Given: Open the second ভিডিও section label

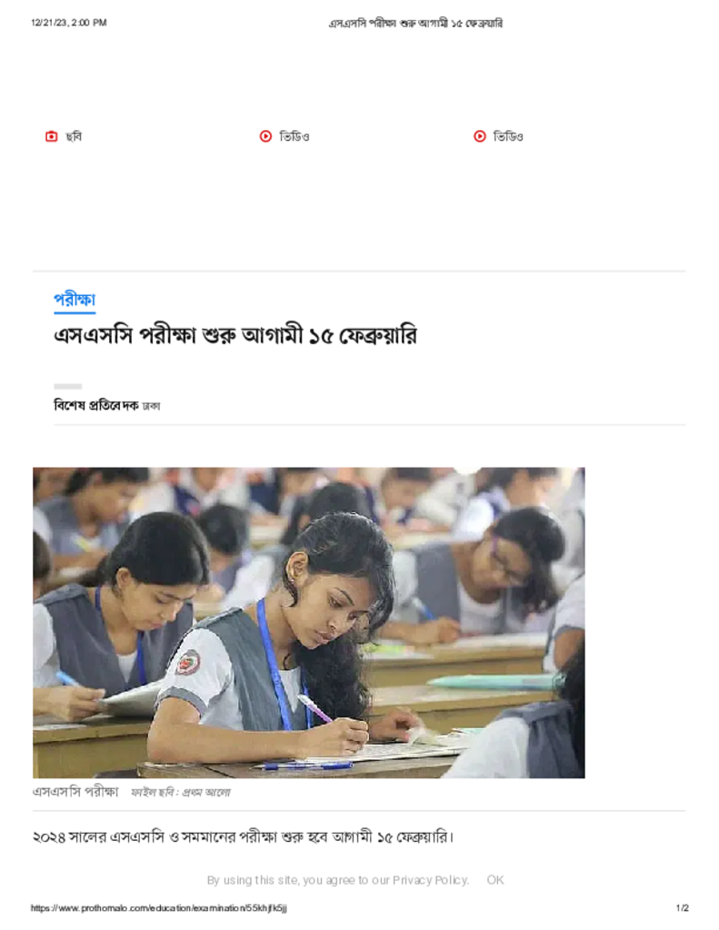Looking at the screenshot, I should [508, 137].
